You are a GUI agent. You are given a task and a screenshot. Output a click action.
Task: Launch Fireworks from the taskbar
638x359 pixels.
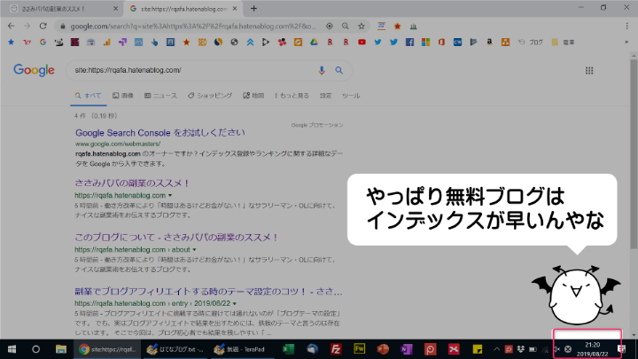pos(359,349)
